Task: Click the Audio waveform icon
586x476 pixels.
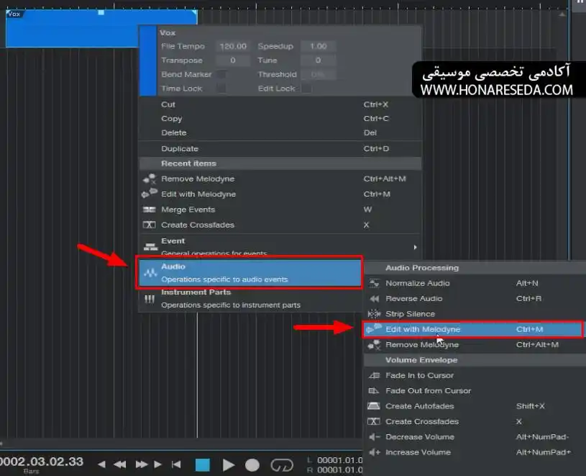Action: coord(150,273)
